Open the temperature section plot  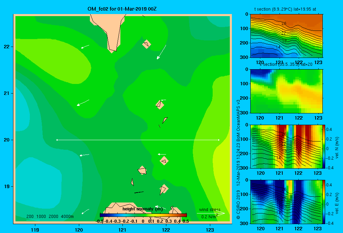pyautogui.click(x=286, y=36)
